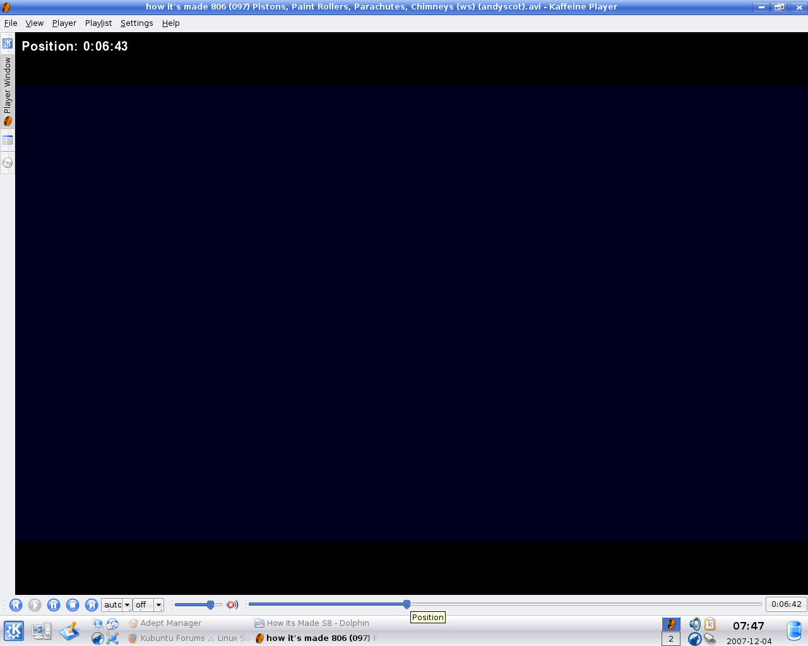Pause the video playback
This screenshot has width=808, height=646.
click(54, 605)
